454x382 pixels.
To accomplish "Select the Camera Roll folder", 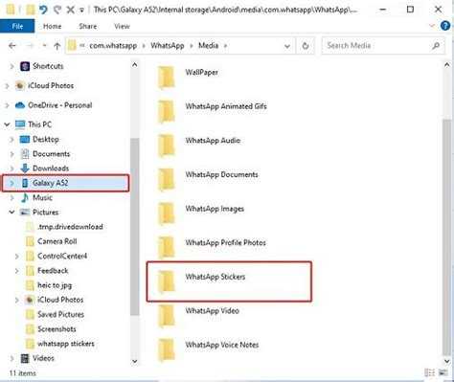I will [57, 241].
